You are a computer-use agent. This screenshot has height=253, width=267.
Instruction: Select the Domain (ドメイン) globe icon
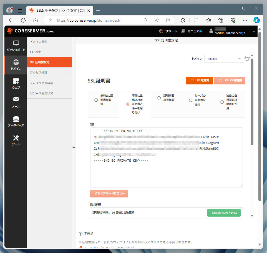tap(16, 62)
